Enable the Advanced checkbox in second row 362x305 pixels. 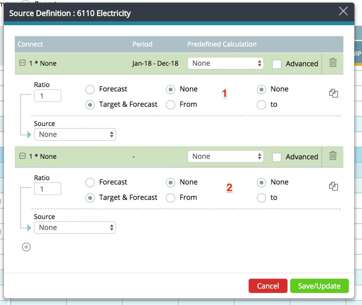[x=277, y=157]
